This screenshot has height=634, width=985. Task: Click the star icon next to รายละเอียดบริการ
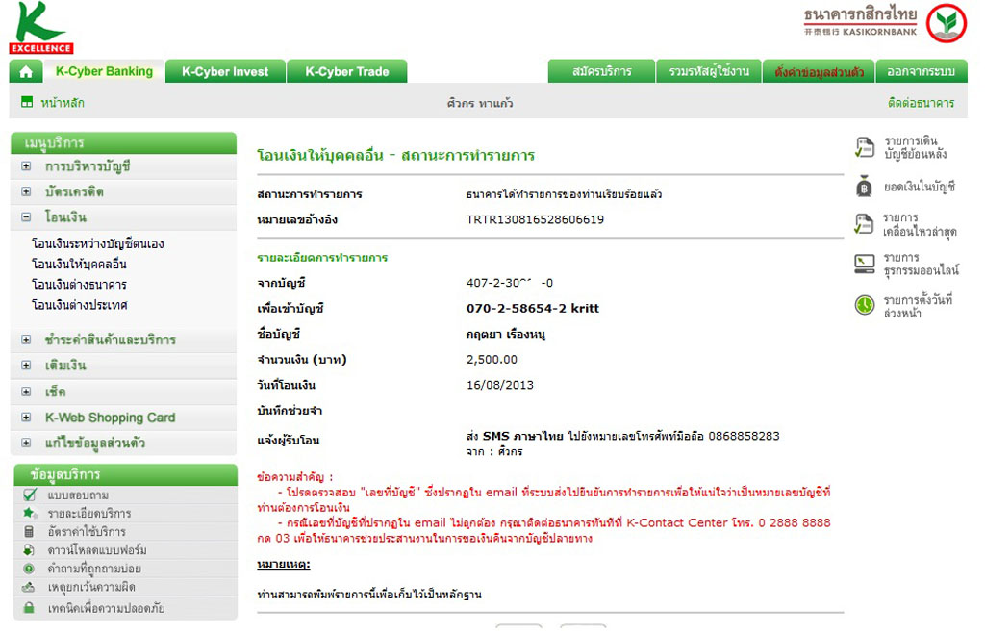tap(29, 514)
